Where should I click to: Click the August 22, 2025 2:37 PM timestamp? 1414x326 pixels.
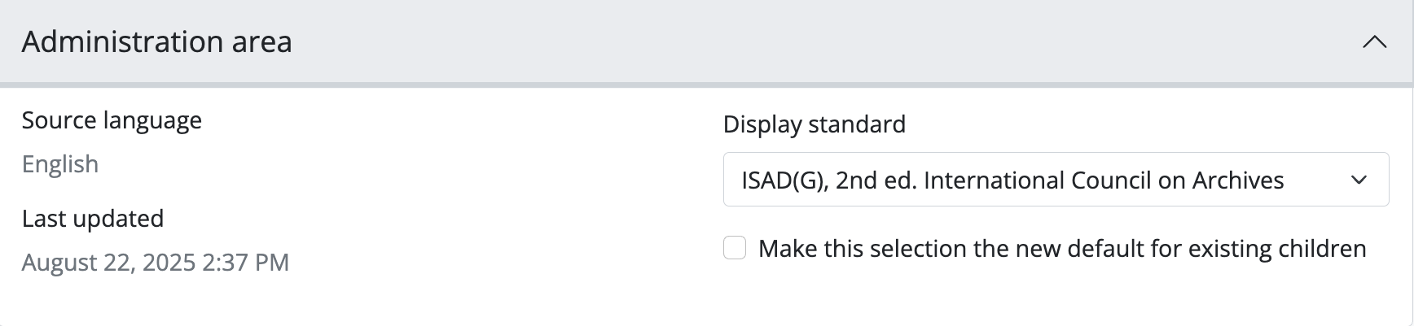pyautogui.click(x=155, y=263)
